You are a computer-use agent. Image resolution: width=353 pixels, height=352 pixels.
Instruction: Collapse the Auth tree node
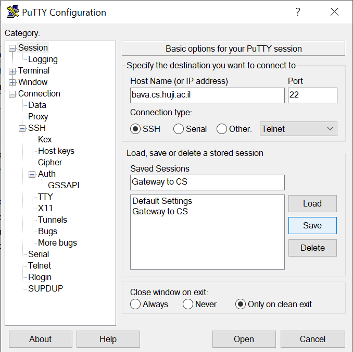(x=32, y=174)
